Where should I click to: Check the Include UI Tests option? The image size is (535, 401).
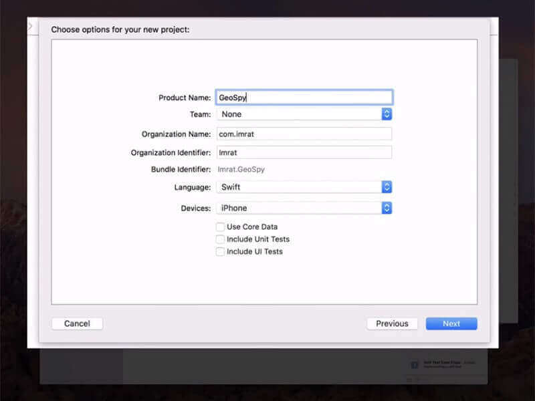(220, 252)
